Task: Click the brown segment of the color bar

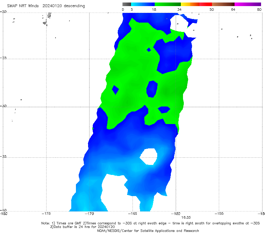Action: (223, 4)
